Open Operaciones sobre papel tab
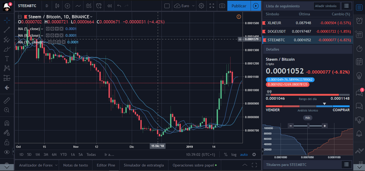The image size is (365, 171). click(x=195, y=165)
